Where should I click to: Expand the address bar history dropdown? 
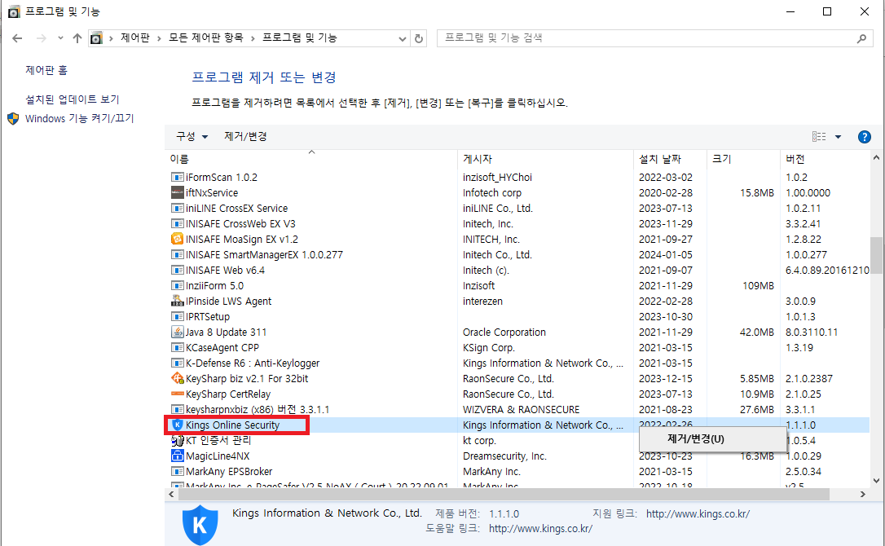(x=402, y=38)
